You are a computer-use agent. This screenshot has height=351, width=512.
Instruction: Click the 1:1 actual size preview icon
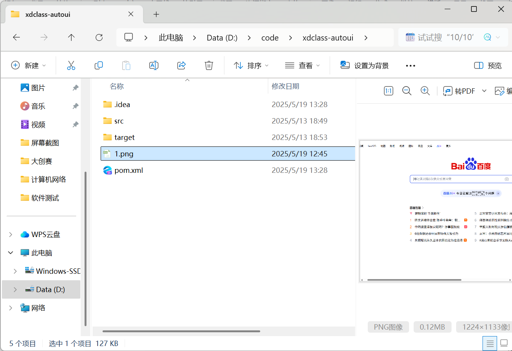pos(388,91)
